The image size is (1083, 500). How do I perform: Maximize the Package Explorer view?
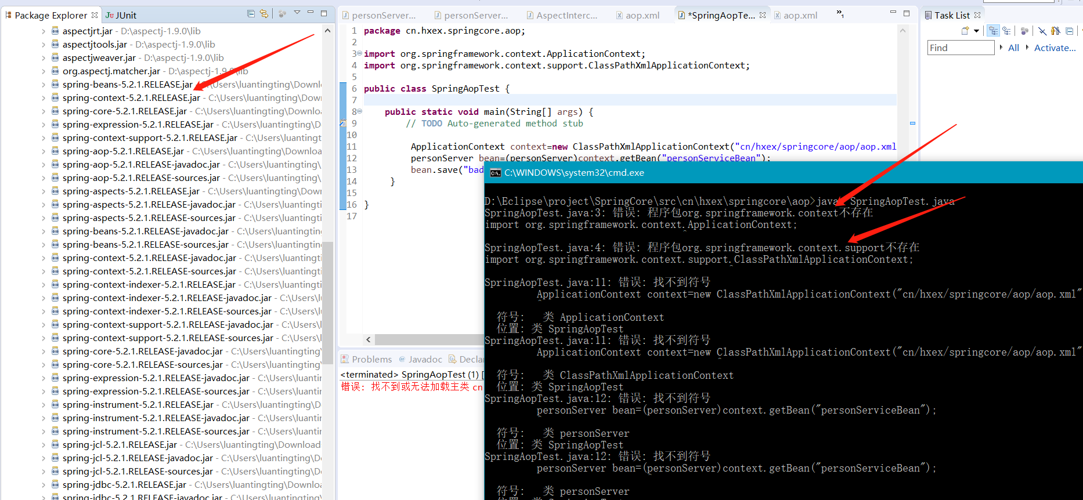point(324,13)
